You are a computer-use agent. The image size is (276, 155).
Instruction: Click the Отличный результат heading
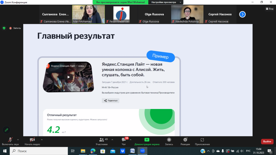pos(62,115)
